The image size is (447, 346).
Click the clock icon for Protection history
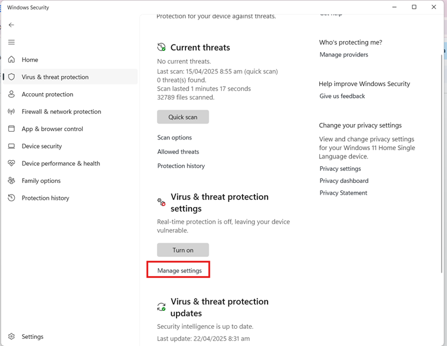[x=11, y=198]
